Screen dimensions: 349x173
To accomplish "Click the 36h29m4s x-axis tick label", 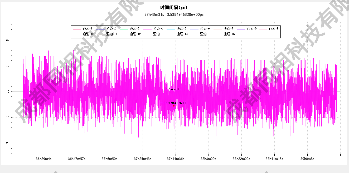I will click(x=43, y=159).
